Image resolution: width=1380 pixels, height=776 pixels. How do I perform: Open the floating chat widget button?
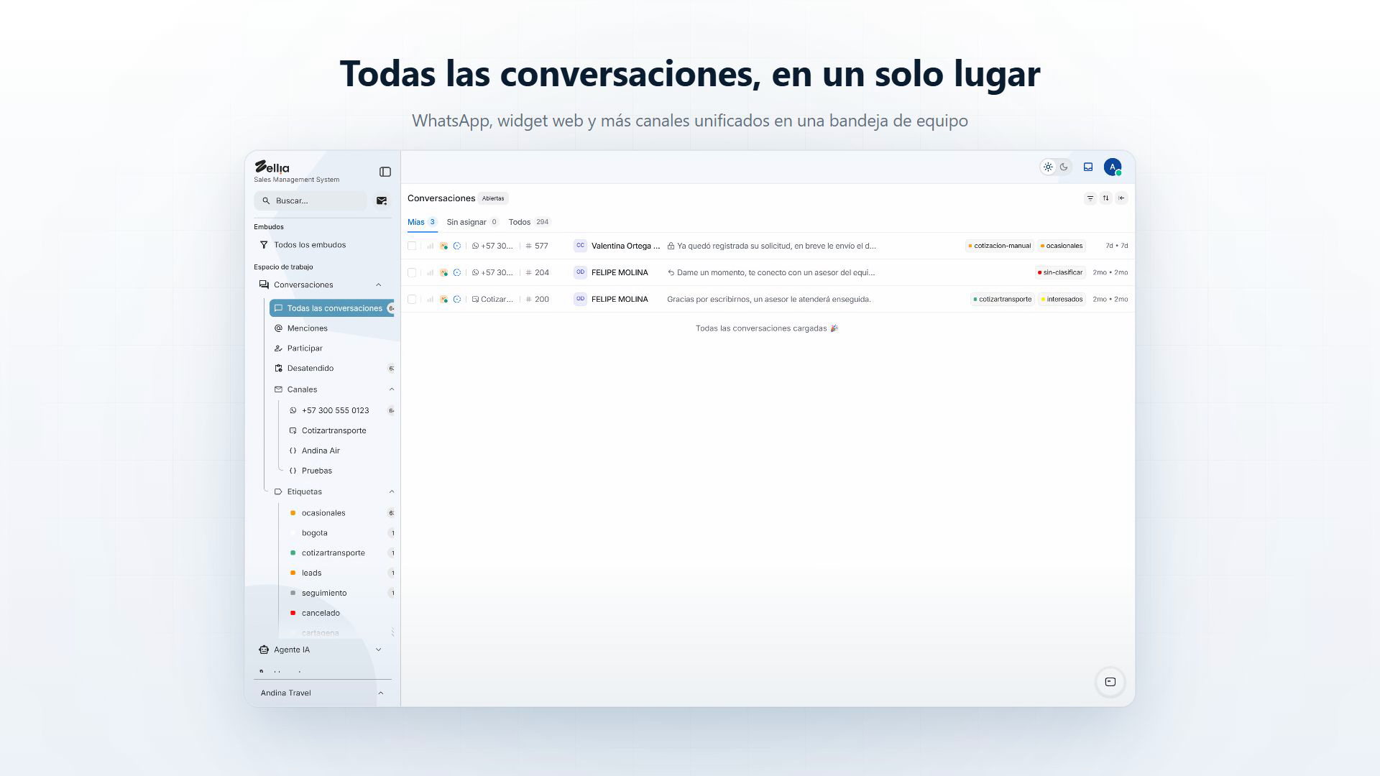[x=1110, y=682]
